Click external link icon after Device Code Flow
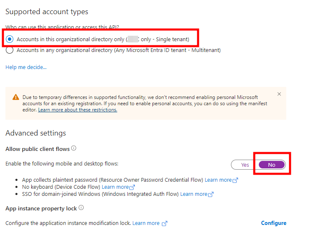The width and height of the screenshot is (310, 237). coord(132,188)
